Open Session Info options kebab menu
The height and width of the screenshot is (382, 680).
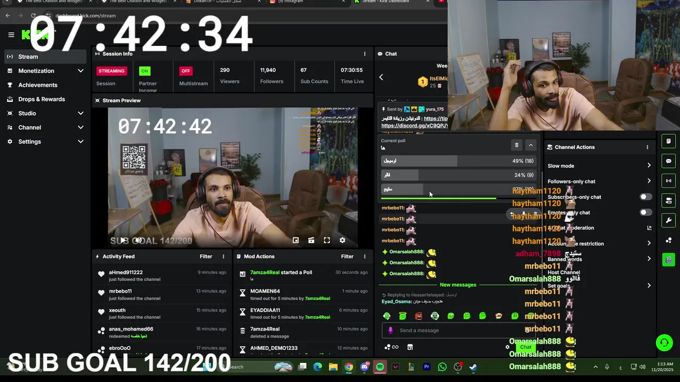[x=364, y=54]
